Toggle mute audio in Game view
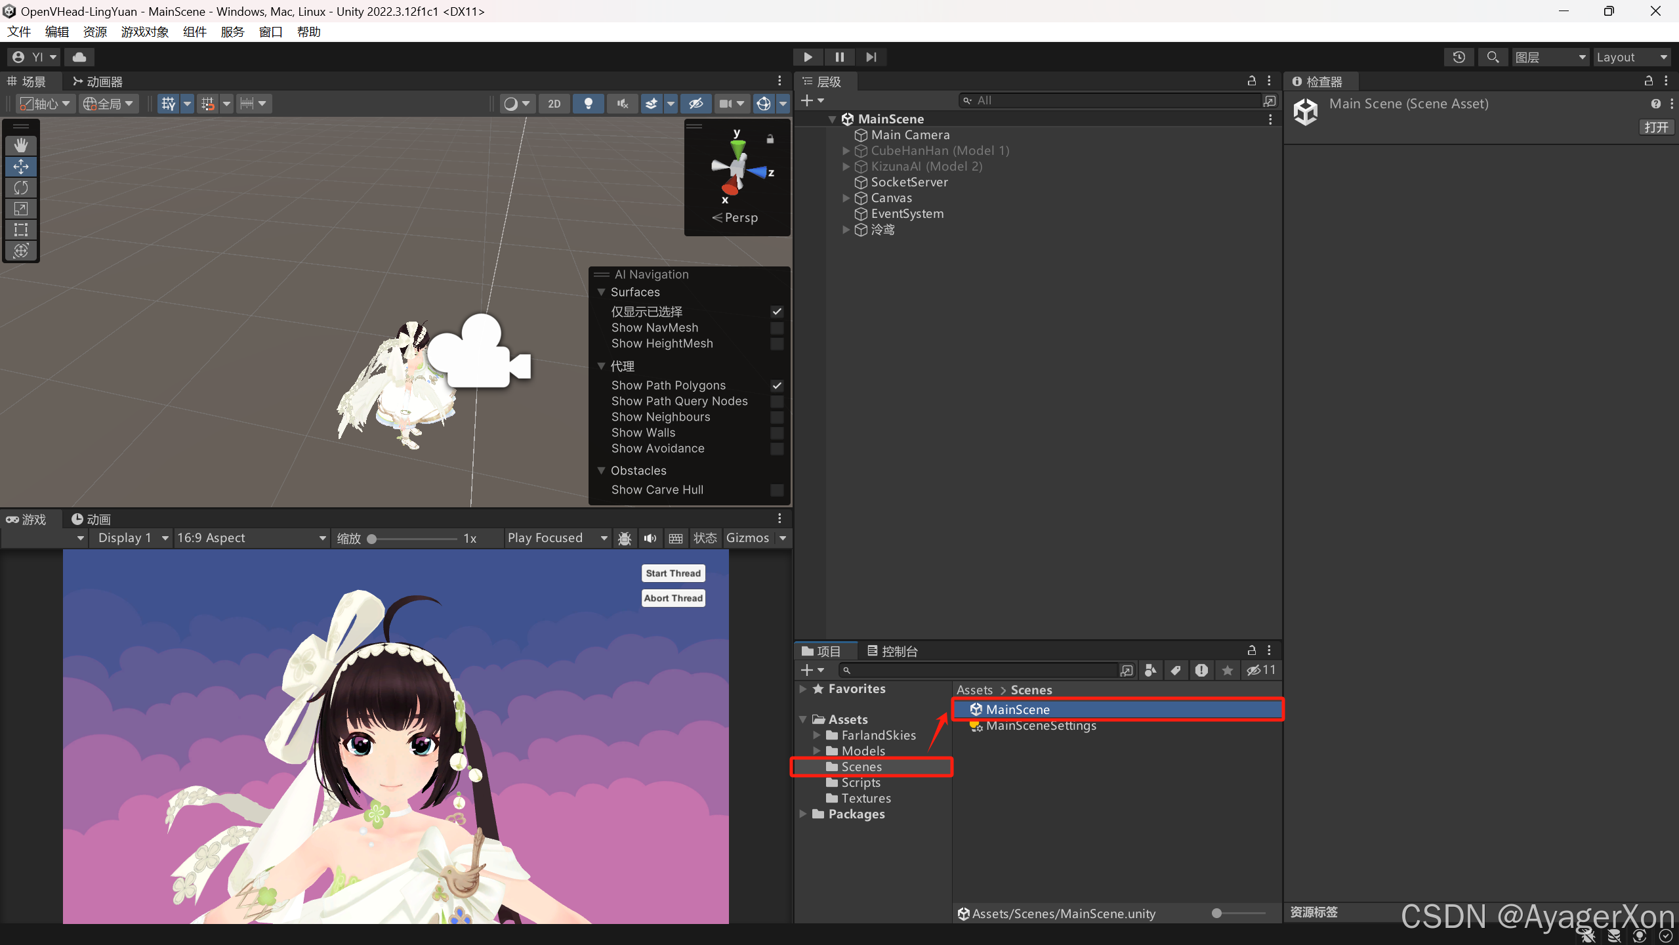 coord(650,538)
